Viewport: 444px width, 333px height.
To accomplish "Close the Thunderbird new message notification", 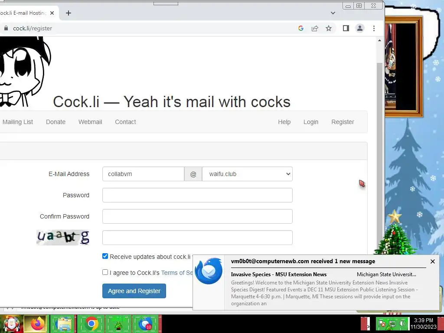I will pyautogui.click(x=432, y=261).
